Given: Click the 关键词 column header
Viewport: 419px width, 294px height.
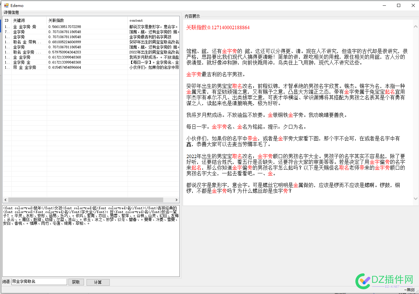Looking at the screenshot, I should coord(29,20).
